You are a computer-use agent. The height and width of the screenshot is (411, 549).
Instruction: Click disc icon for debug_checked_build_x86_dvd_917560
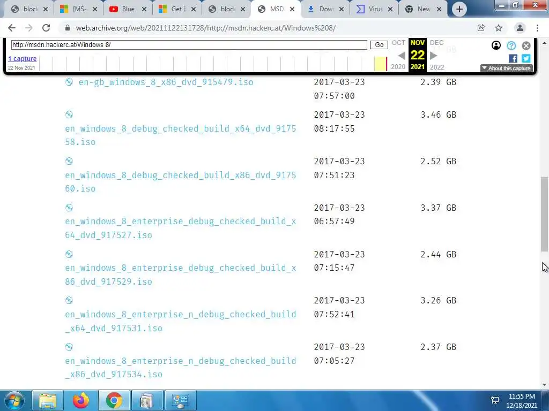click(69, 161)
